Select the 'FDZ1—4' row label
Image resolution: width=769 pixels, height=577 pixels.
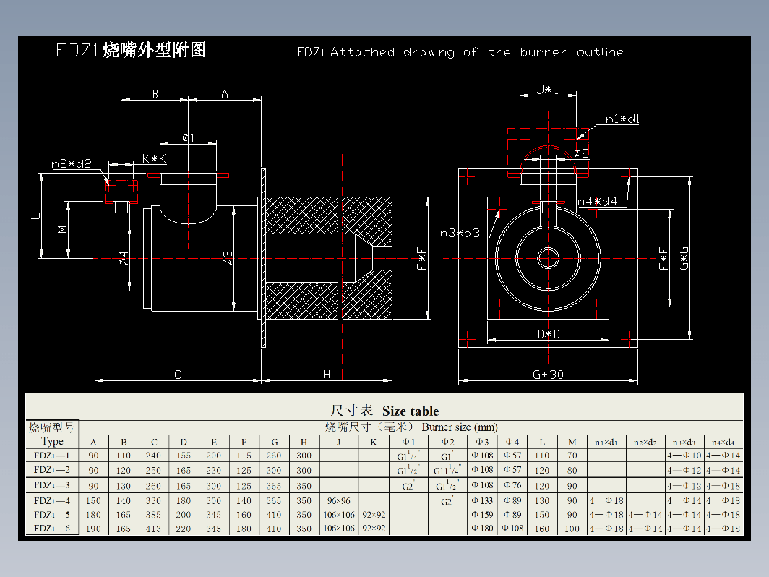point(52,500)
